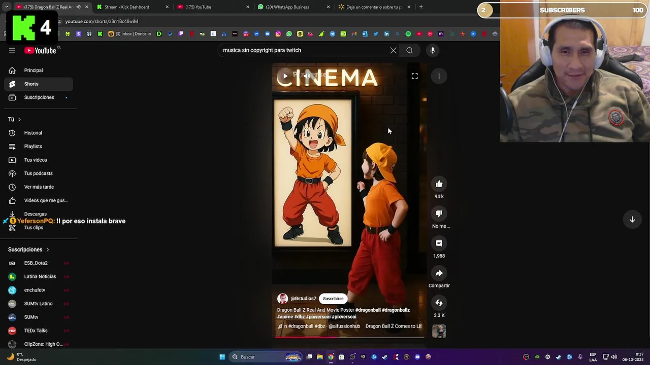Switch to Stream - Kick Dashboard tab
650x365 pixels.
pyautogui.click(x=133, y=7)
